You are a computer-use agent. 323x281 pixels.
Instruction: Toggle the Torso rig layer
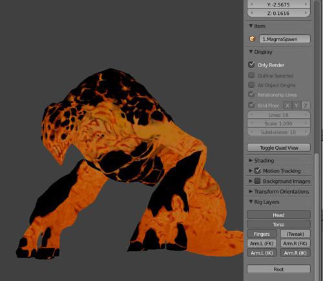[x=278, y=224]
